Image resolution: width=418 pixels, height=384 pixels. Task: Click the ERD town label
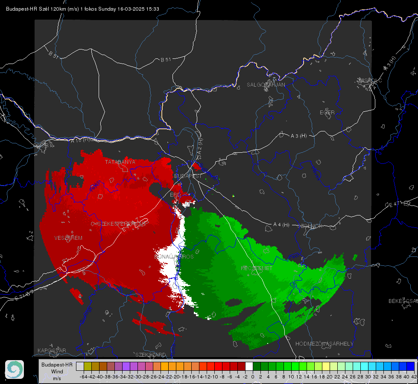175,195
